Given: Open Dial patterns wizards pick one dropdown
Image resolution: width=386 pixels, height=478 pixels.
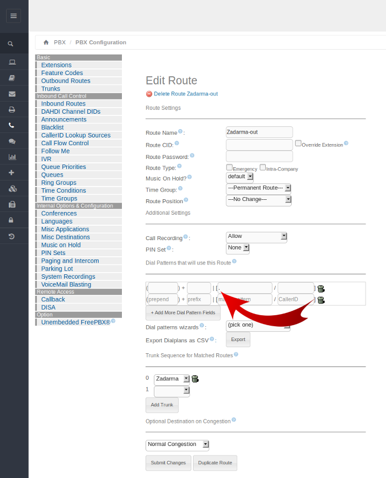Looking at the screenshot, I should click(258, 325).
